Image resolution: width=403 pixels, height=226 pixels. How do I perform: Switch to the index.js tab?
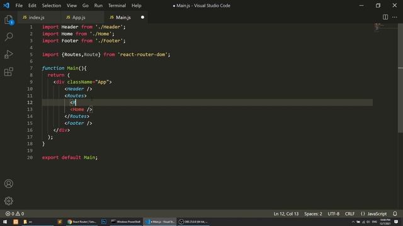pos(39,17)
